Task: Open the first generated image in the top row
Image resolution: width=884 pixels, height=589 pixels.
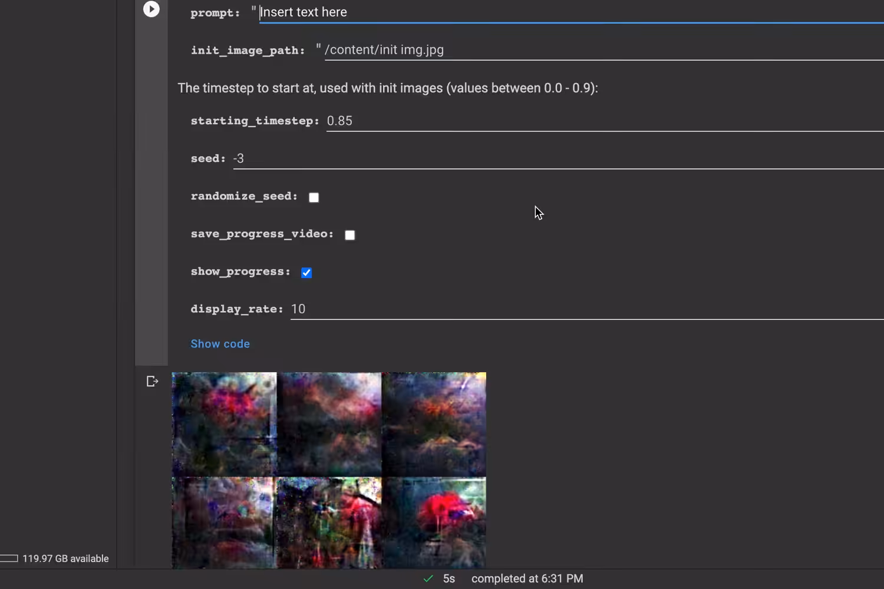Action: point(224,424)
